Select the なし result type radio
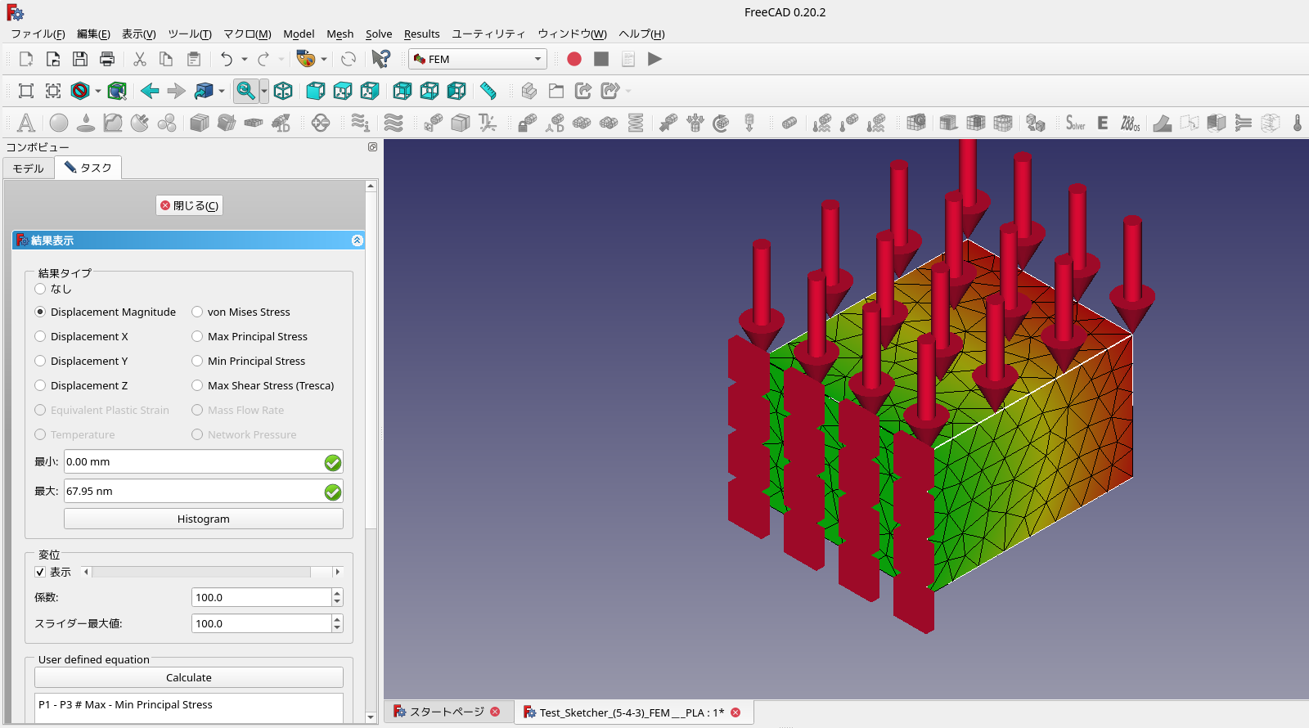This screenshot has height=728, width=1309. click(x=40, y=289)
